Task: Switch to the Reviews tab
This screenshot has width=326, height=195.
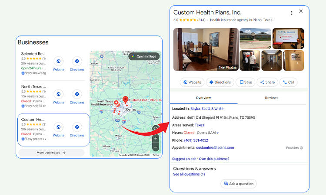Action: (272, 98)
